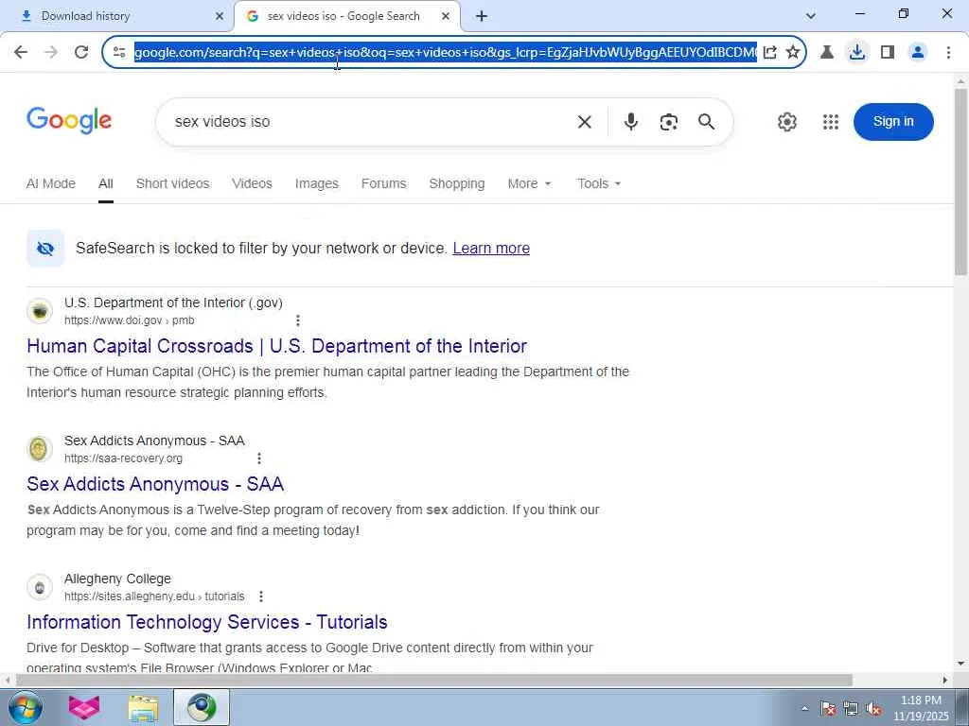The width and height of the screenshot is (969, 726).
Task: Toggle the side panel icon
Action: [x=888, y=53]
